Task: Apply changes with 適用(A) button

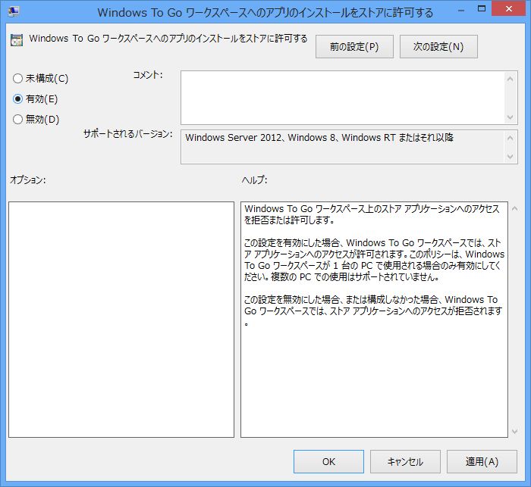Action: coord(482,462)
